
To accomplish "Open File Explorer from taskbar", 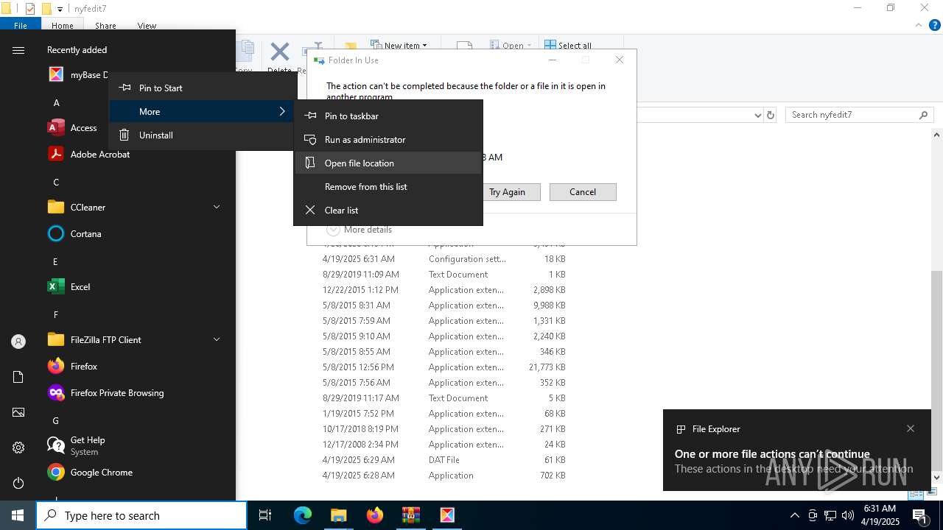I will 338,515.
